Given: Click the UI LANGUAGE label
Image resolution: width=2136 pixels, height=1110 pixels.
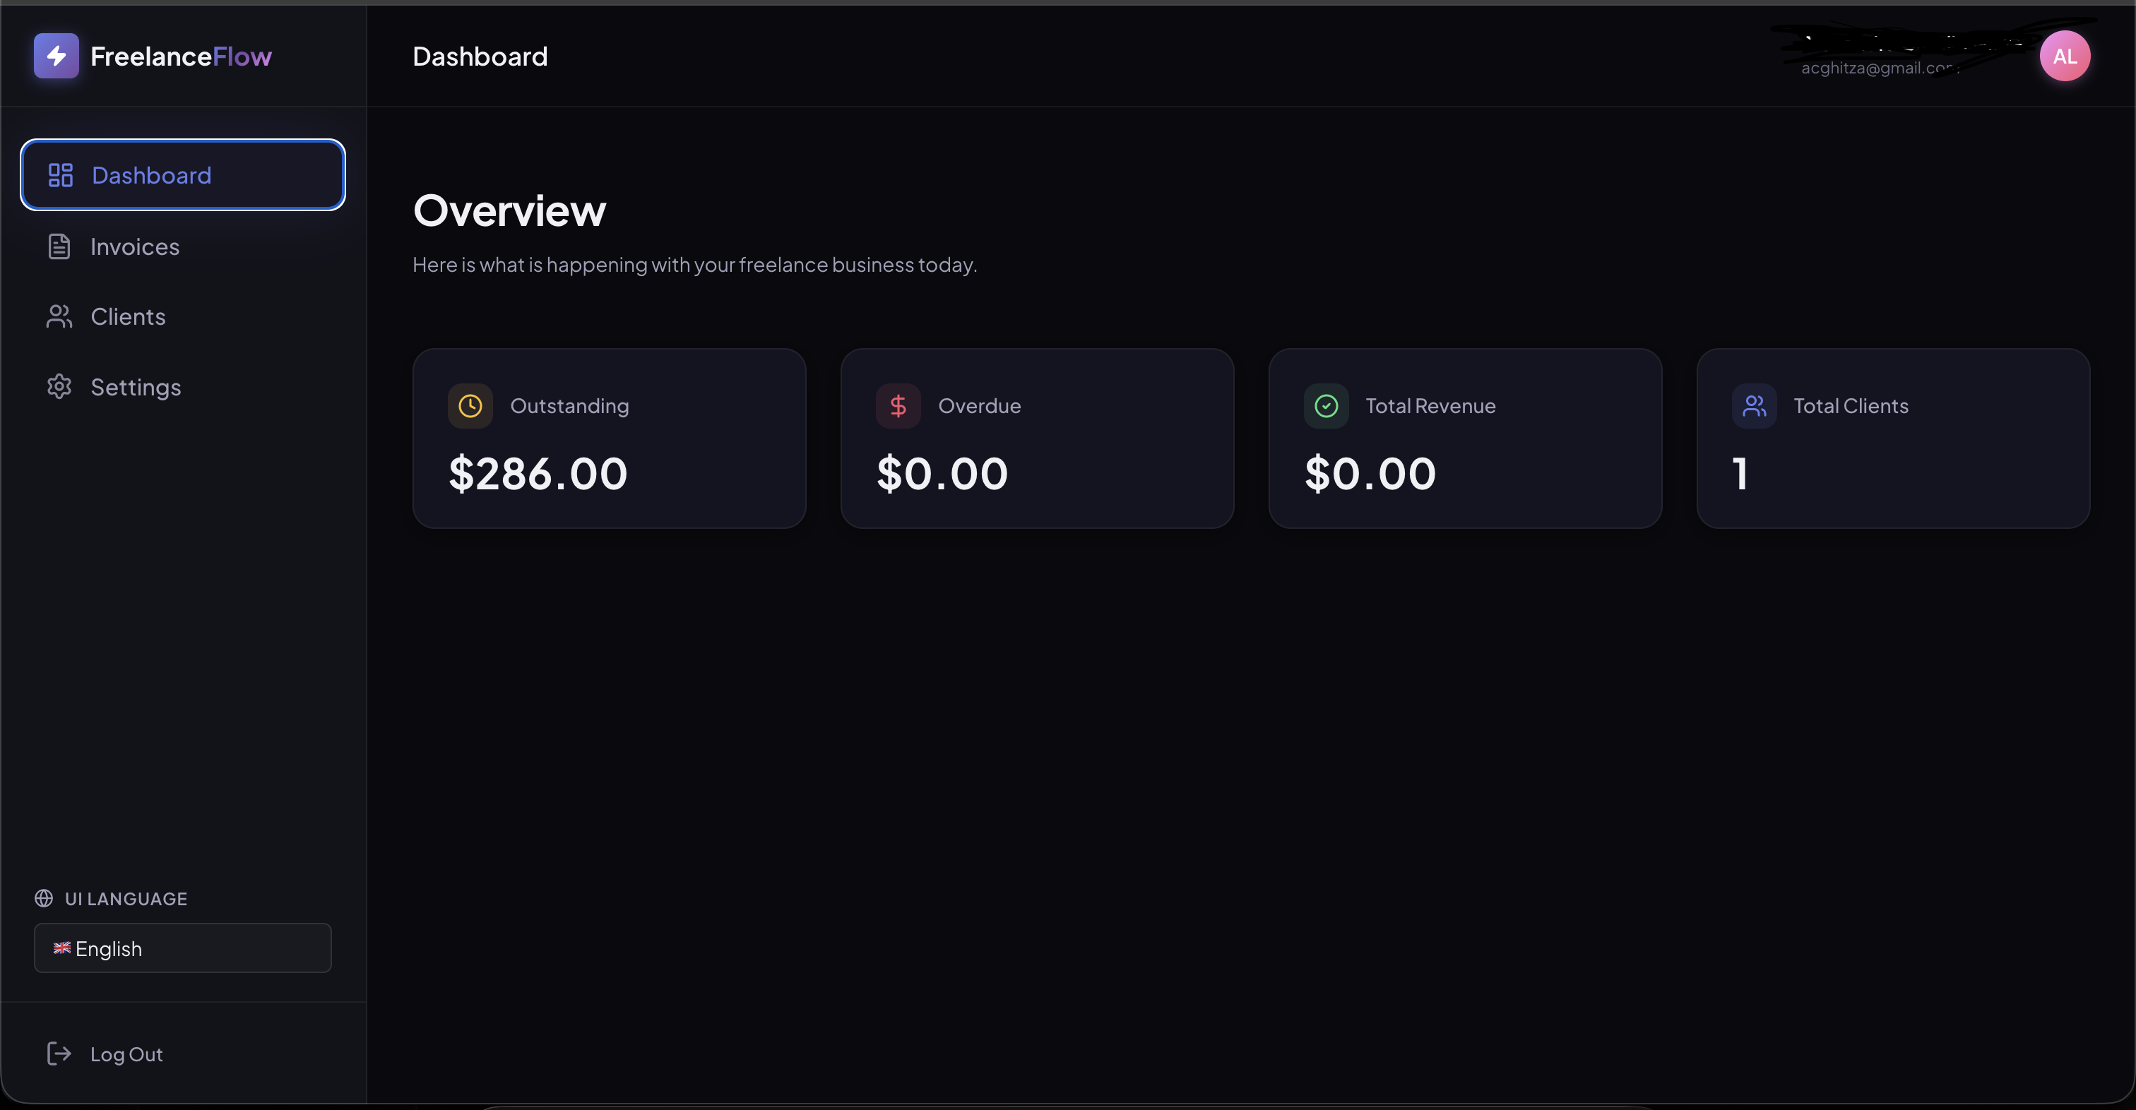Looking at the screenshot, I should (x=126, y=899).
